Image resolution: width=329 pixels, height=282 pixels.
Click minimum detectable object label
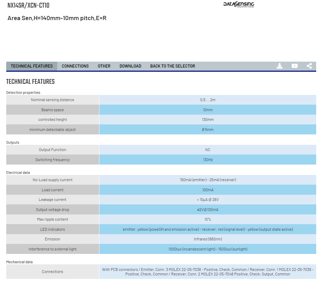pos(52,130)
